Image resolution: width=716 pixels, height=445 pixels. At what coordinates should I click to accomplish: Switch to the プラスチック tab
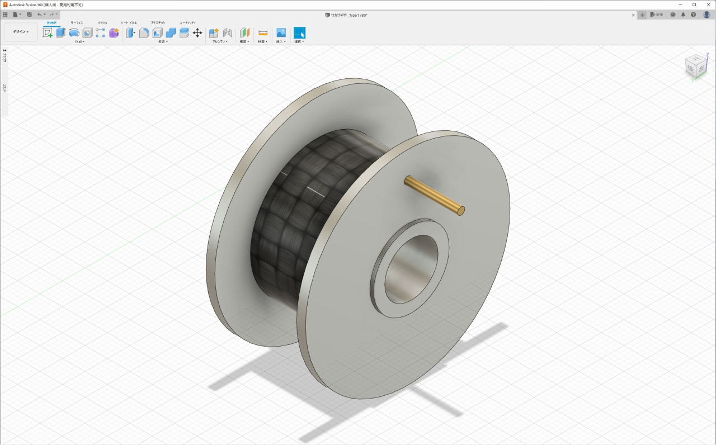(x=158, y=22)
